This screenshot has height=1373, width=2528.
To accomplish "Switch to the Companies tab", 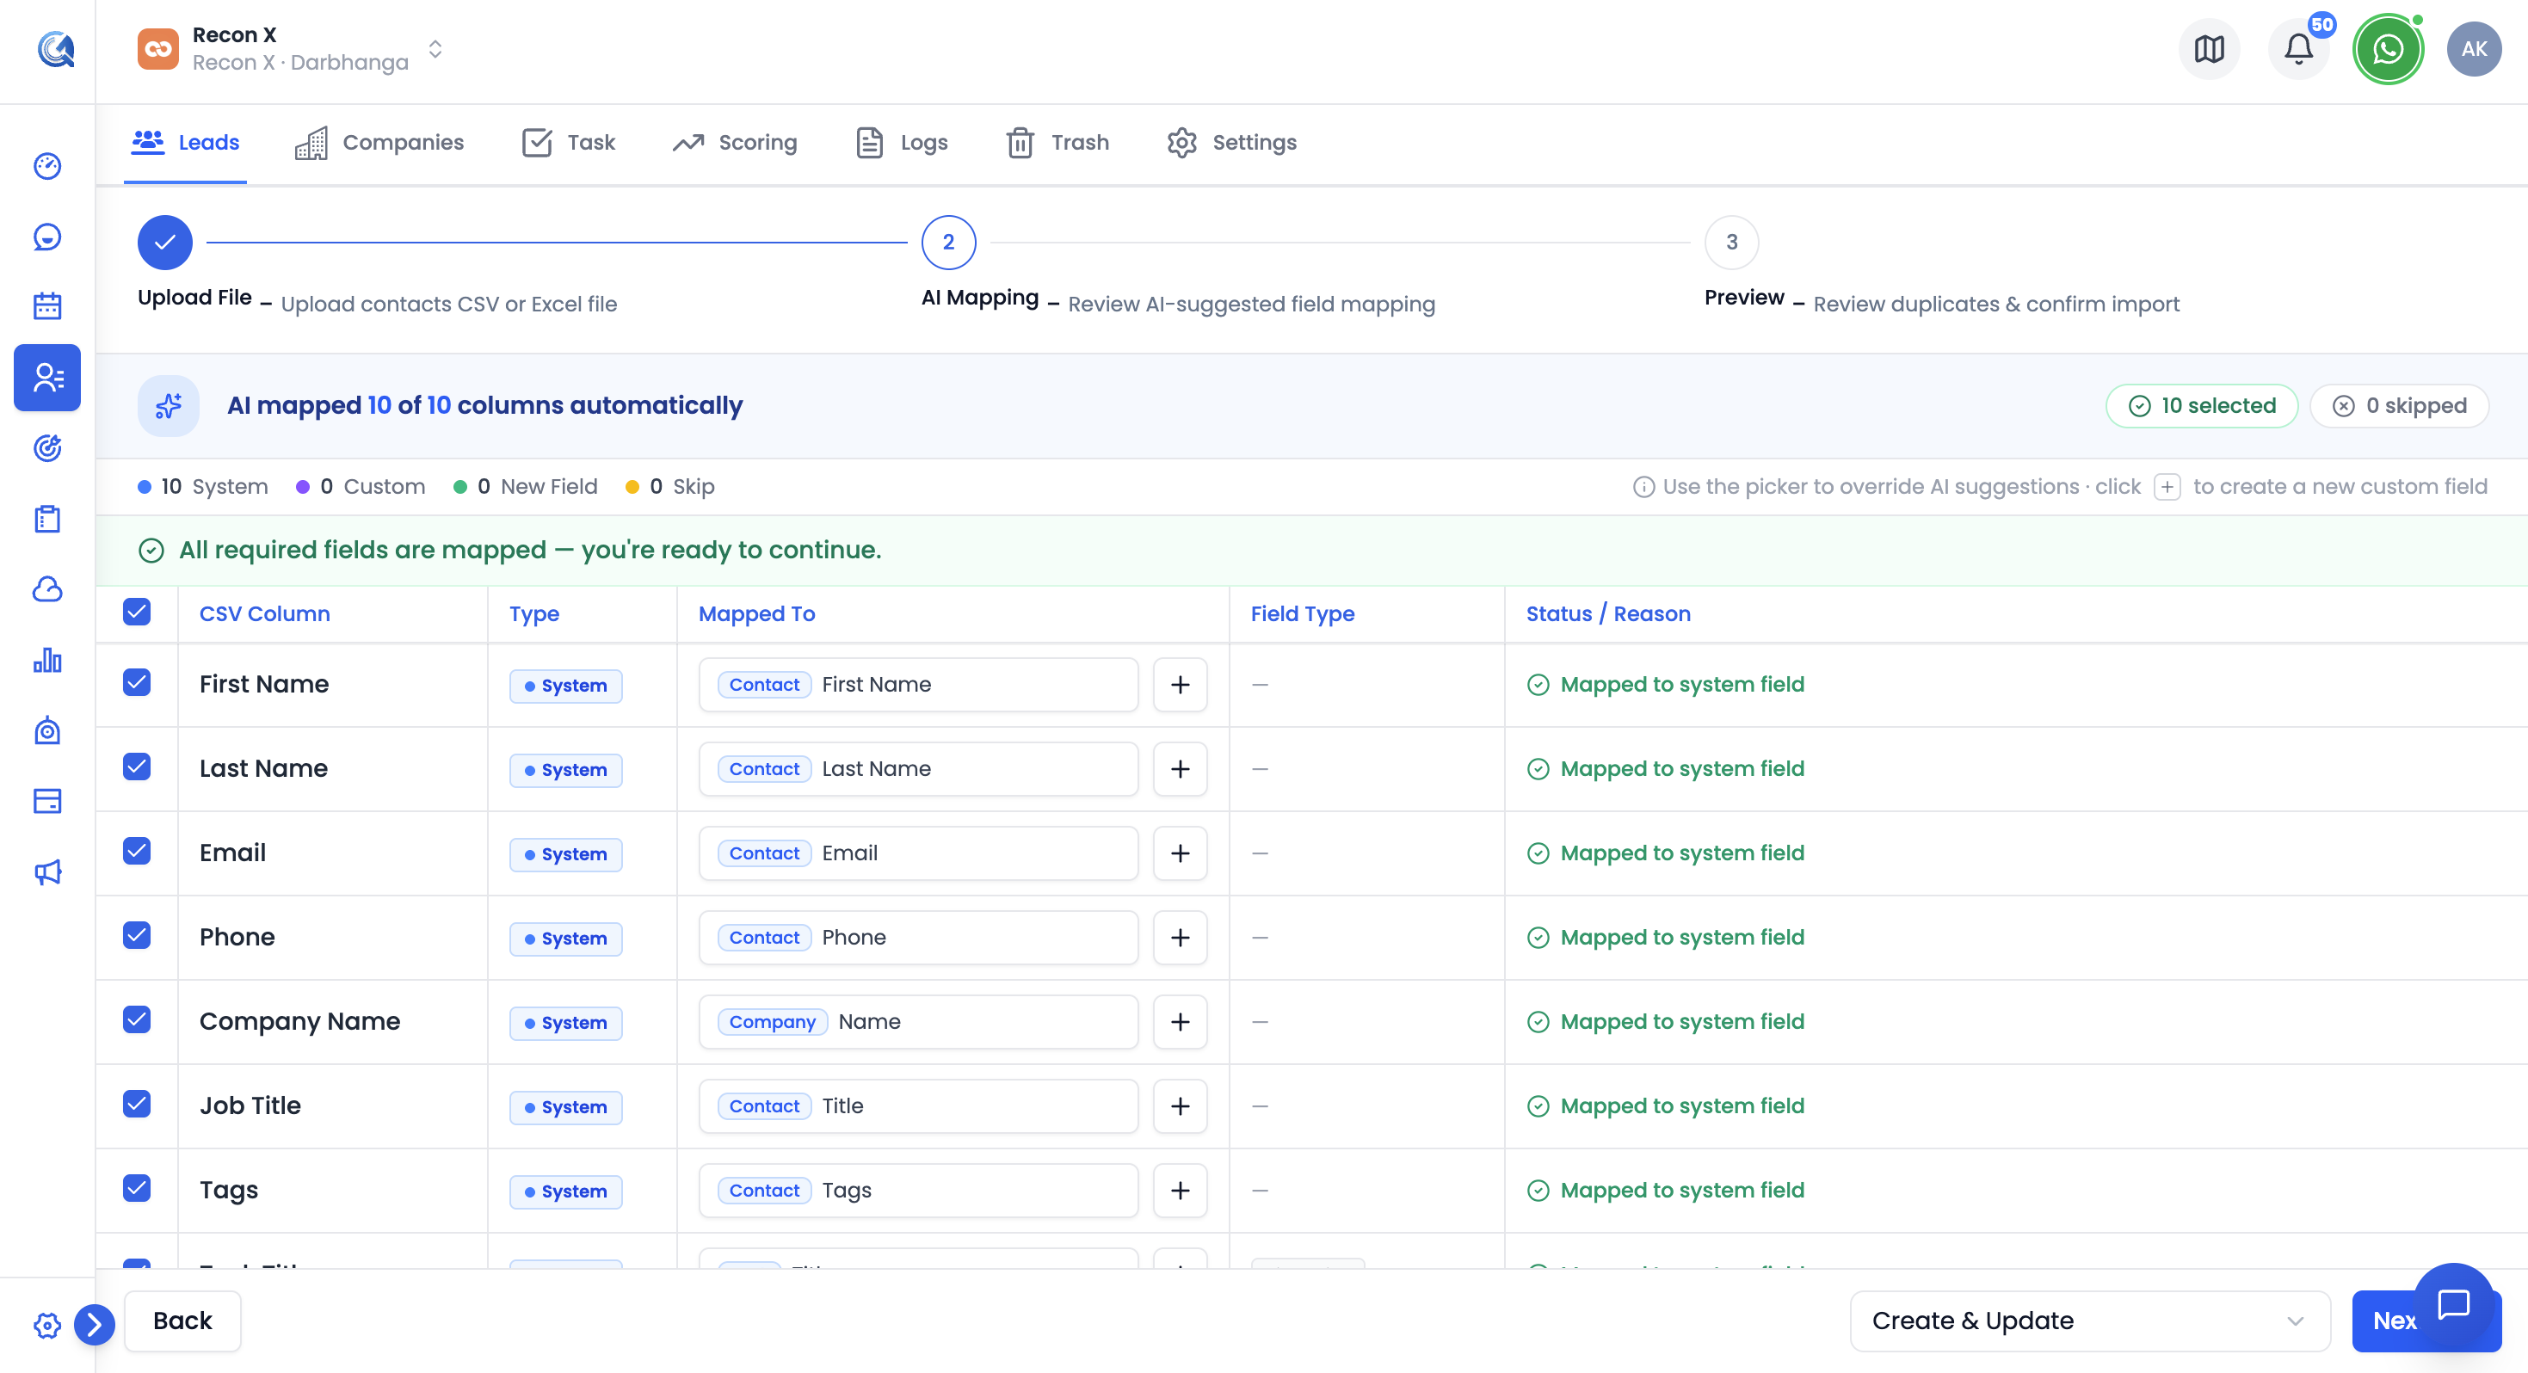I will point(379,144).
